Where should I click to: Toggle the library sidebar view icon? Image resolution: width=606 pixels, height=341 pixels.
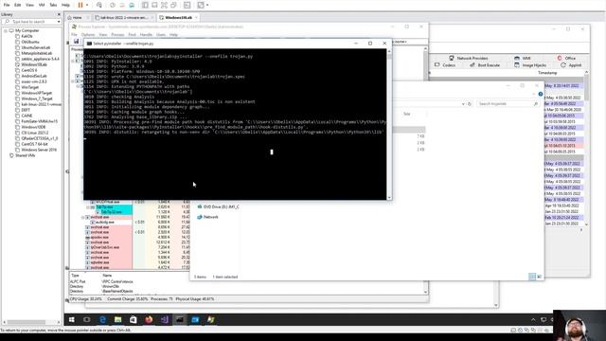tap(145, 5)
